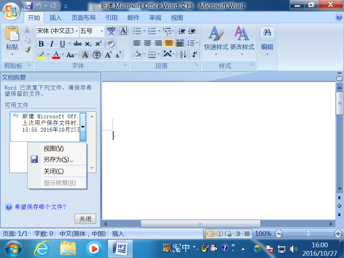The height and width of the screenshot is (258, 344).
Task: Click 关闭 button in recovery pane
Action: click(x=85, y=219)
